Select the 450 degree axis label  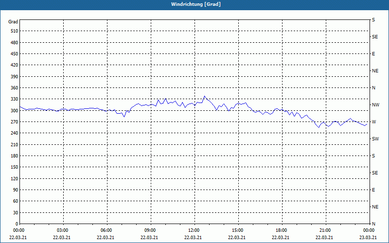[15, 54]
